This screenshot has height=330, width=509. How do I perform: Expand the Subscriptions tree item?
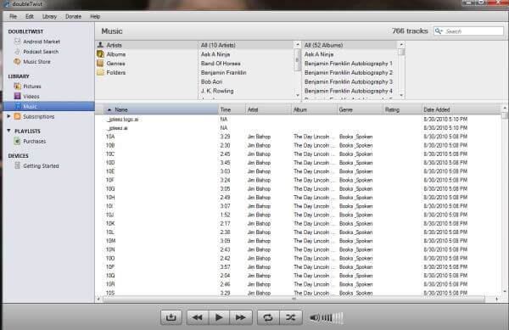8,116
